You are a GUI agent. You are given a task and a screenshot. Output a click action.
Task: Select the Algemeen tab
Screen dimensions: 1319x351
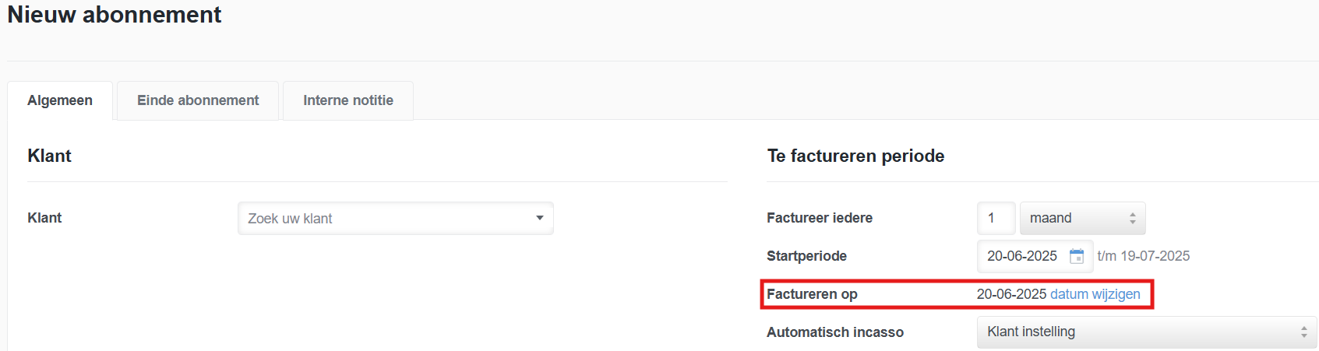(60, 100)
